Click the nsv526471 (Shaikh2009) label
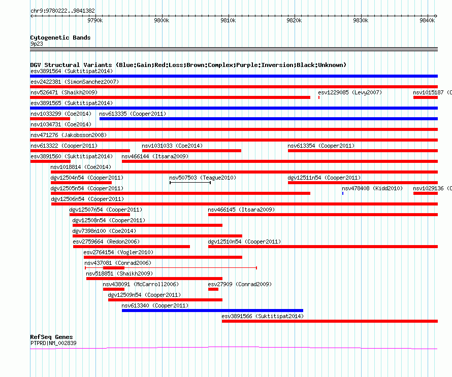The height and width of the screenshot is (377, 452). pyautogui.click(x=64, y=92)
